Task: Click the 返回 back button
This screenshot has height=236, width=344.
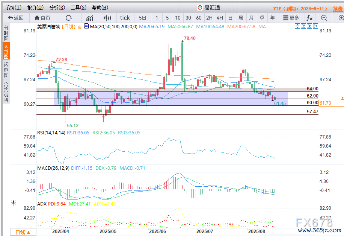Action: coord(15,18)
